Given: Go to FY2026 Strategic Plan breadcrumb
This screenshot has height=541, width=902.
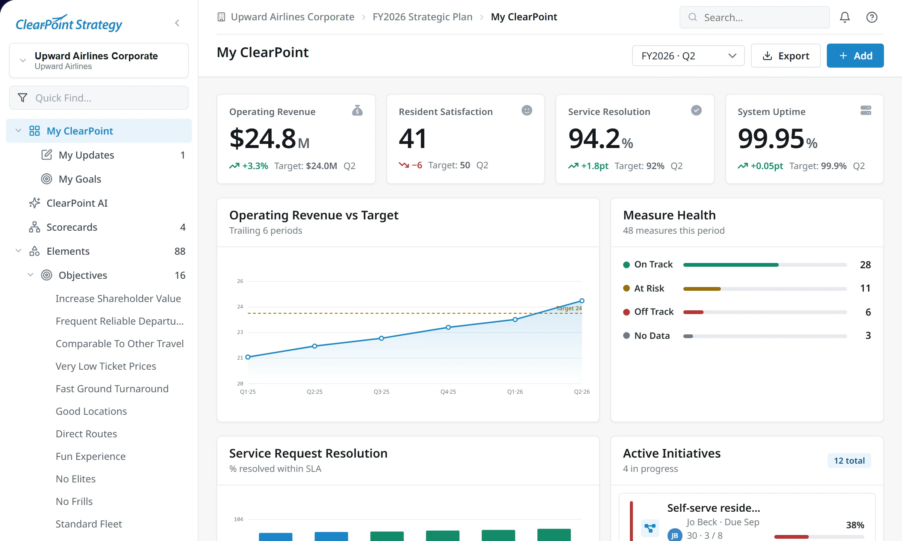Looking at the screenshot, I should pos(422,17).
